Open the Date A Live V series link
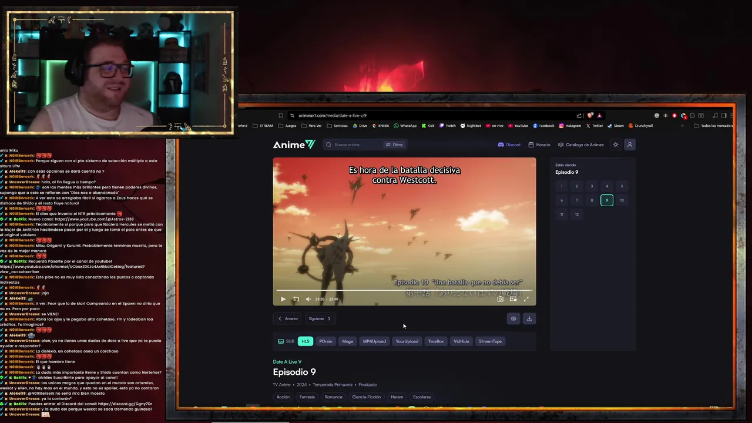The image size is (752, 423). point(287,362)
